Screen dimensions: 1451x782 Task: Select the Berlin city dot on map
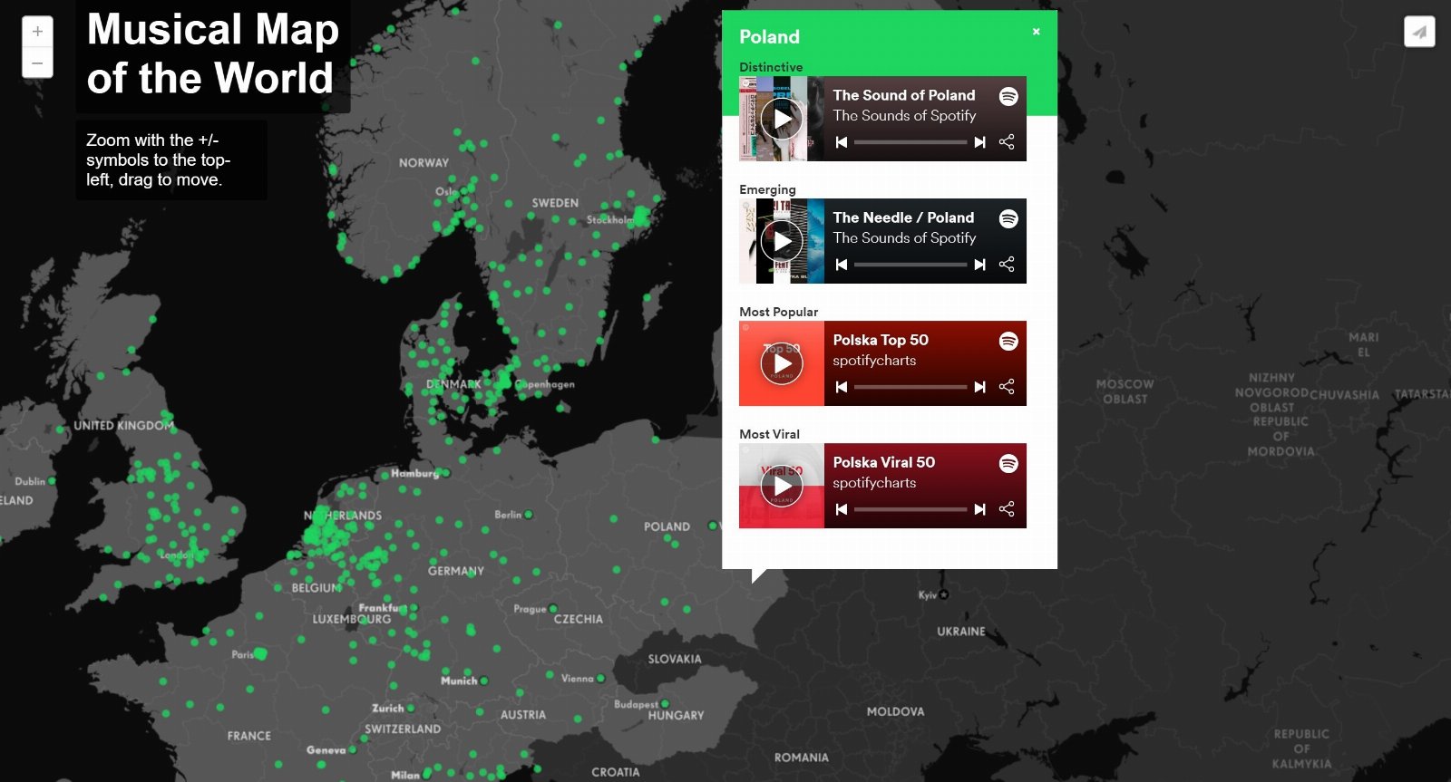pos(529,515)
